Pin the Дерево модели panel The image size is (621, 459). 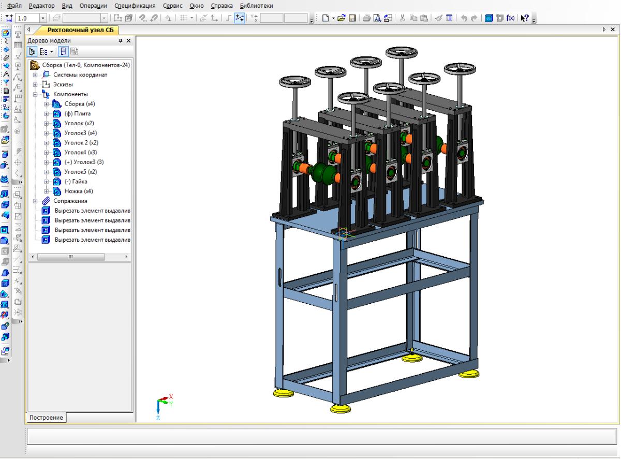point(121,40)
